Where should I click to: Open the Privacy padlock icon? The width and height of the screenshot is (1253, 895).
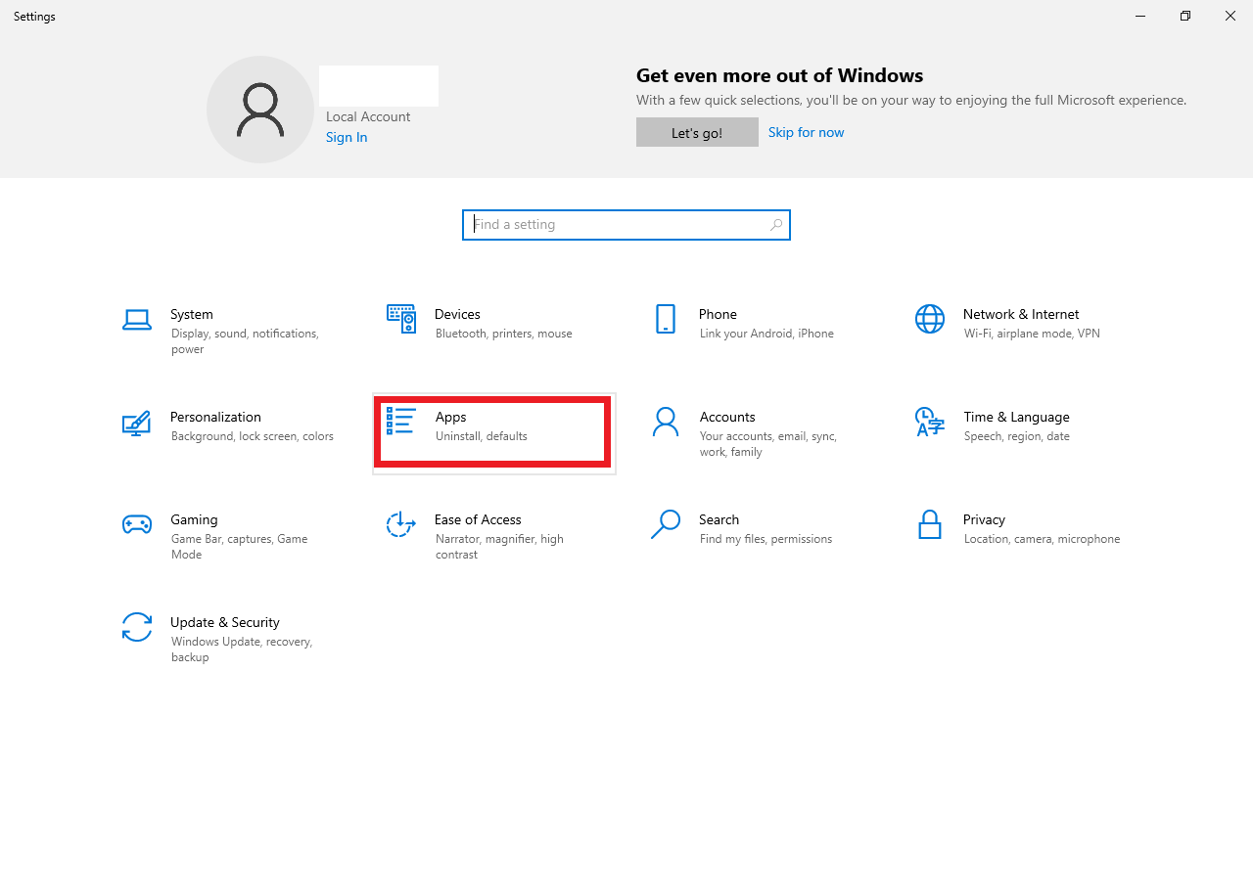[x=930, y=524]
